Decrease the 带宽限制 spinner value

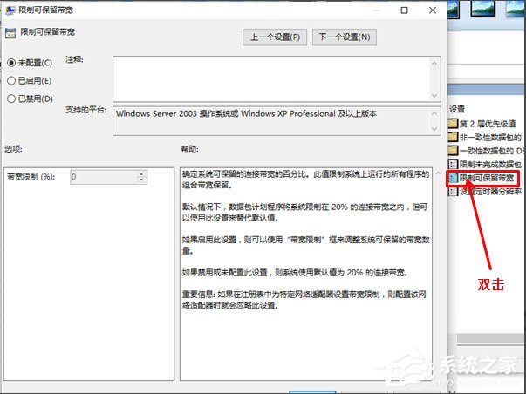tap(141, 181)
